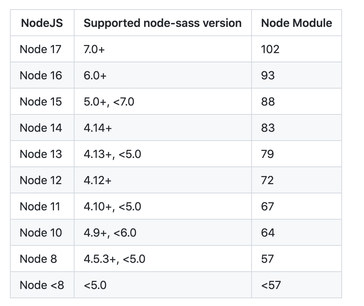Select the Node 17 cell
Image resolution: width=364 pixels, height=306 pixels.
pos(40,49)
